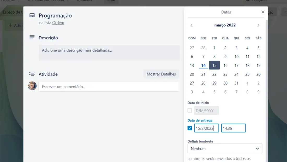Select March 11 in calendar

point(247,57)
